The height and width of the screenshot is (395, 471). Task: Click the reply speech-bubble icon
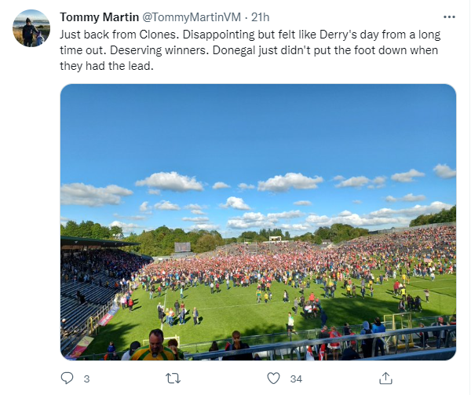tap(67, 379)
